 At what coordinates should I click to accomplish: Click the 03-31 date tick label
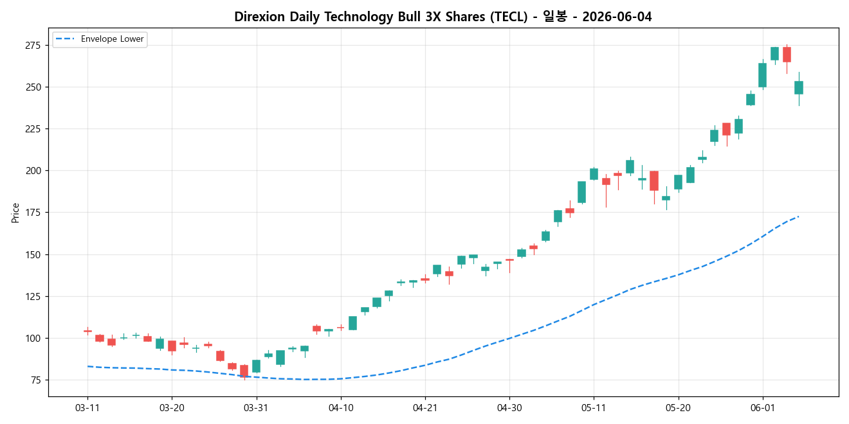pos(256,408)
